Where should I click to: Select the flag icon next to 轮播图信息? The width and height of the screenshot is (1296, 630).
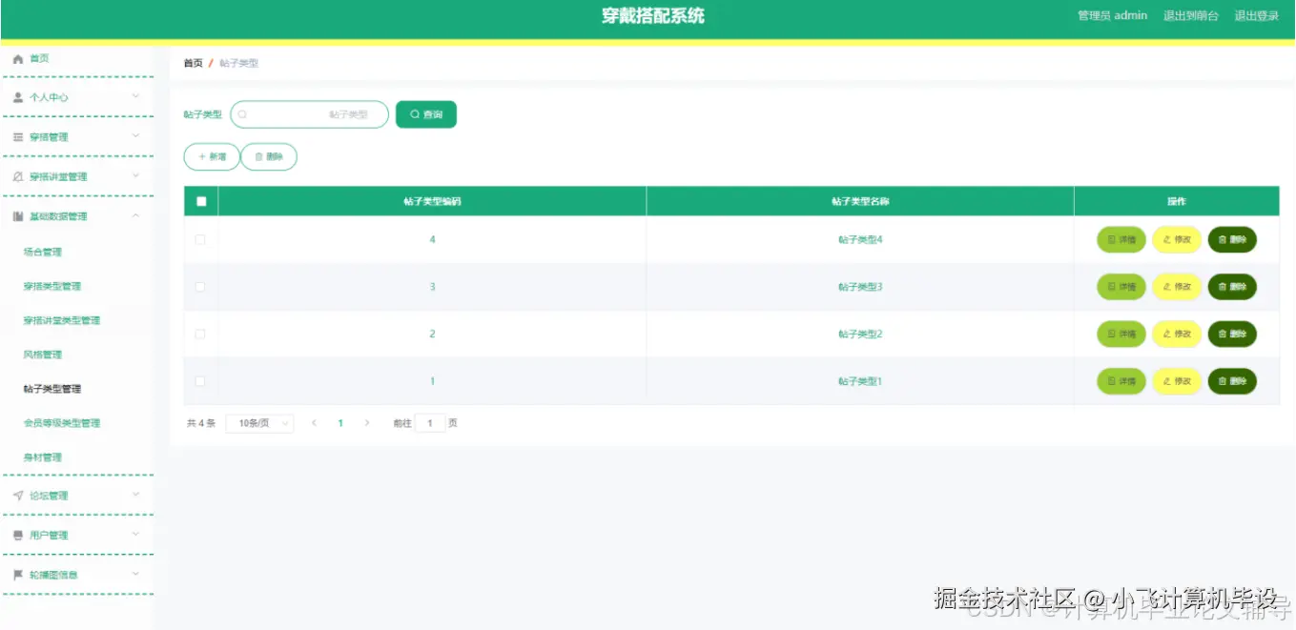[16, 574]
